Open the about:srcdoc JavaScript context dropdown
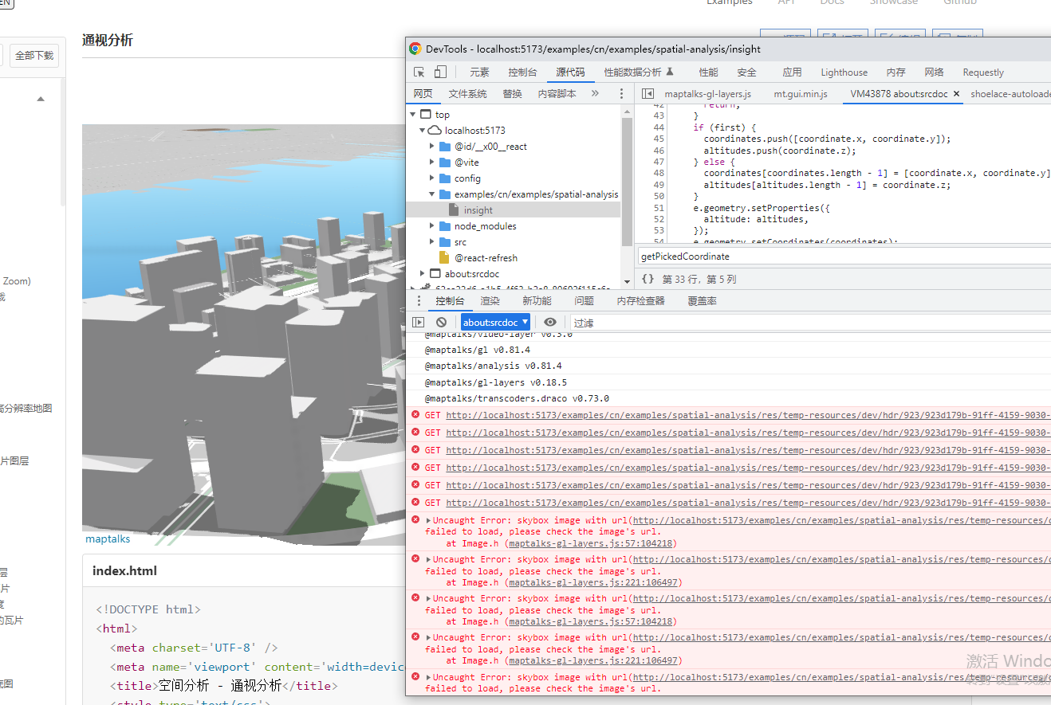The image size is (1051, 705). point(495,322)
